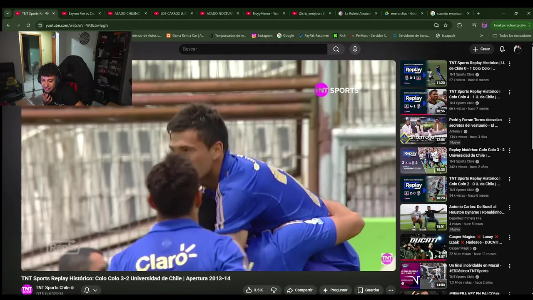Open options menu for U. de Chile 0 - 1 video

click(509, 64)
